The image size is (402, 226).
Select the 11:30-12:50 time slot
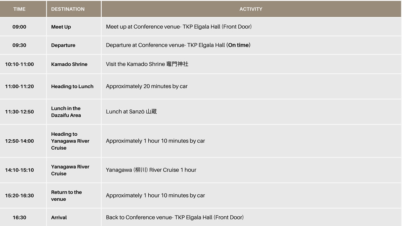click(x=19, y=112)
